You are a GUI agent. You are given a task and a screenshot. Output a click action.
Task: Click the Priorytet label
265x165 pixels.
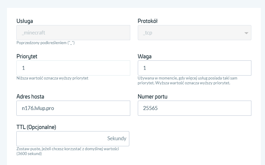click(27, 57)
